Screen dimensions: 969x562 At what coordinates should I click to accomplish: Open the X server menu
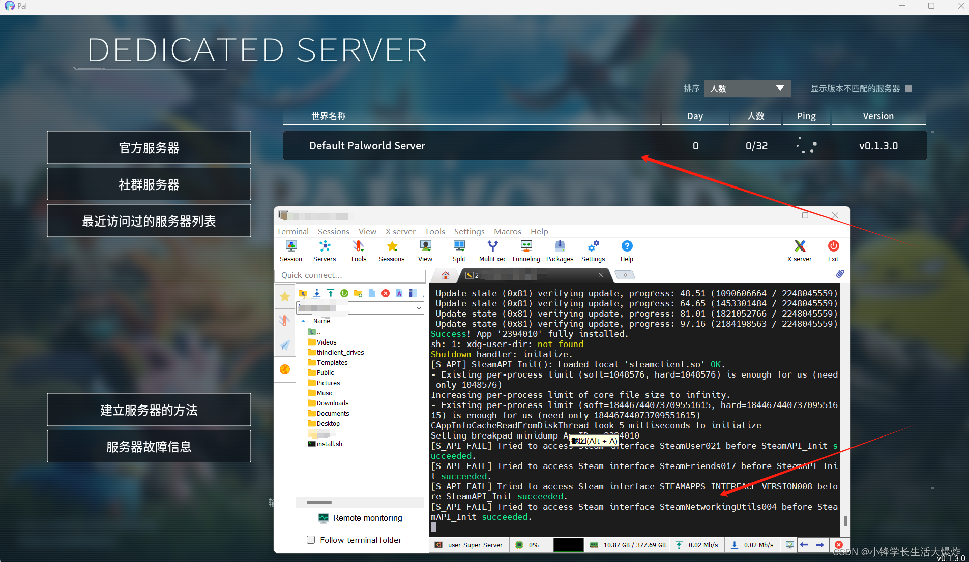coord(400,231)
